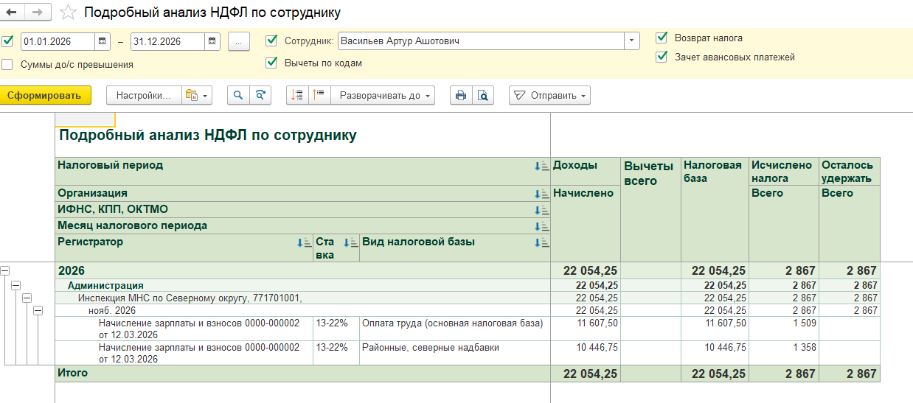Click 'Налоговая база' column header
The height and width of the screenshot is (403, 913).
715,209
